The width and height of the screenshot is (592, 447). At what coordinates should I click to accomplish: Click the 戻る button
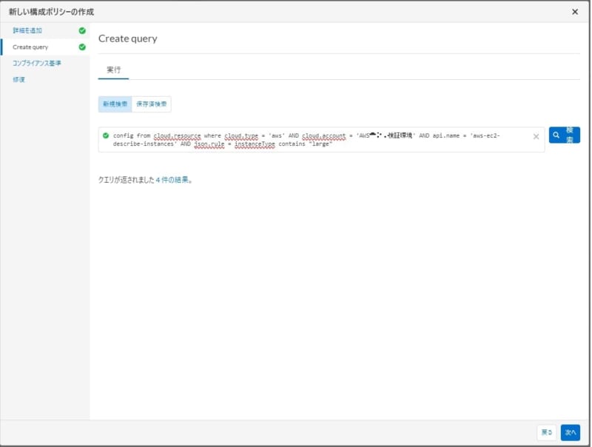(548, 433)
